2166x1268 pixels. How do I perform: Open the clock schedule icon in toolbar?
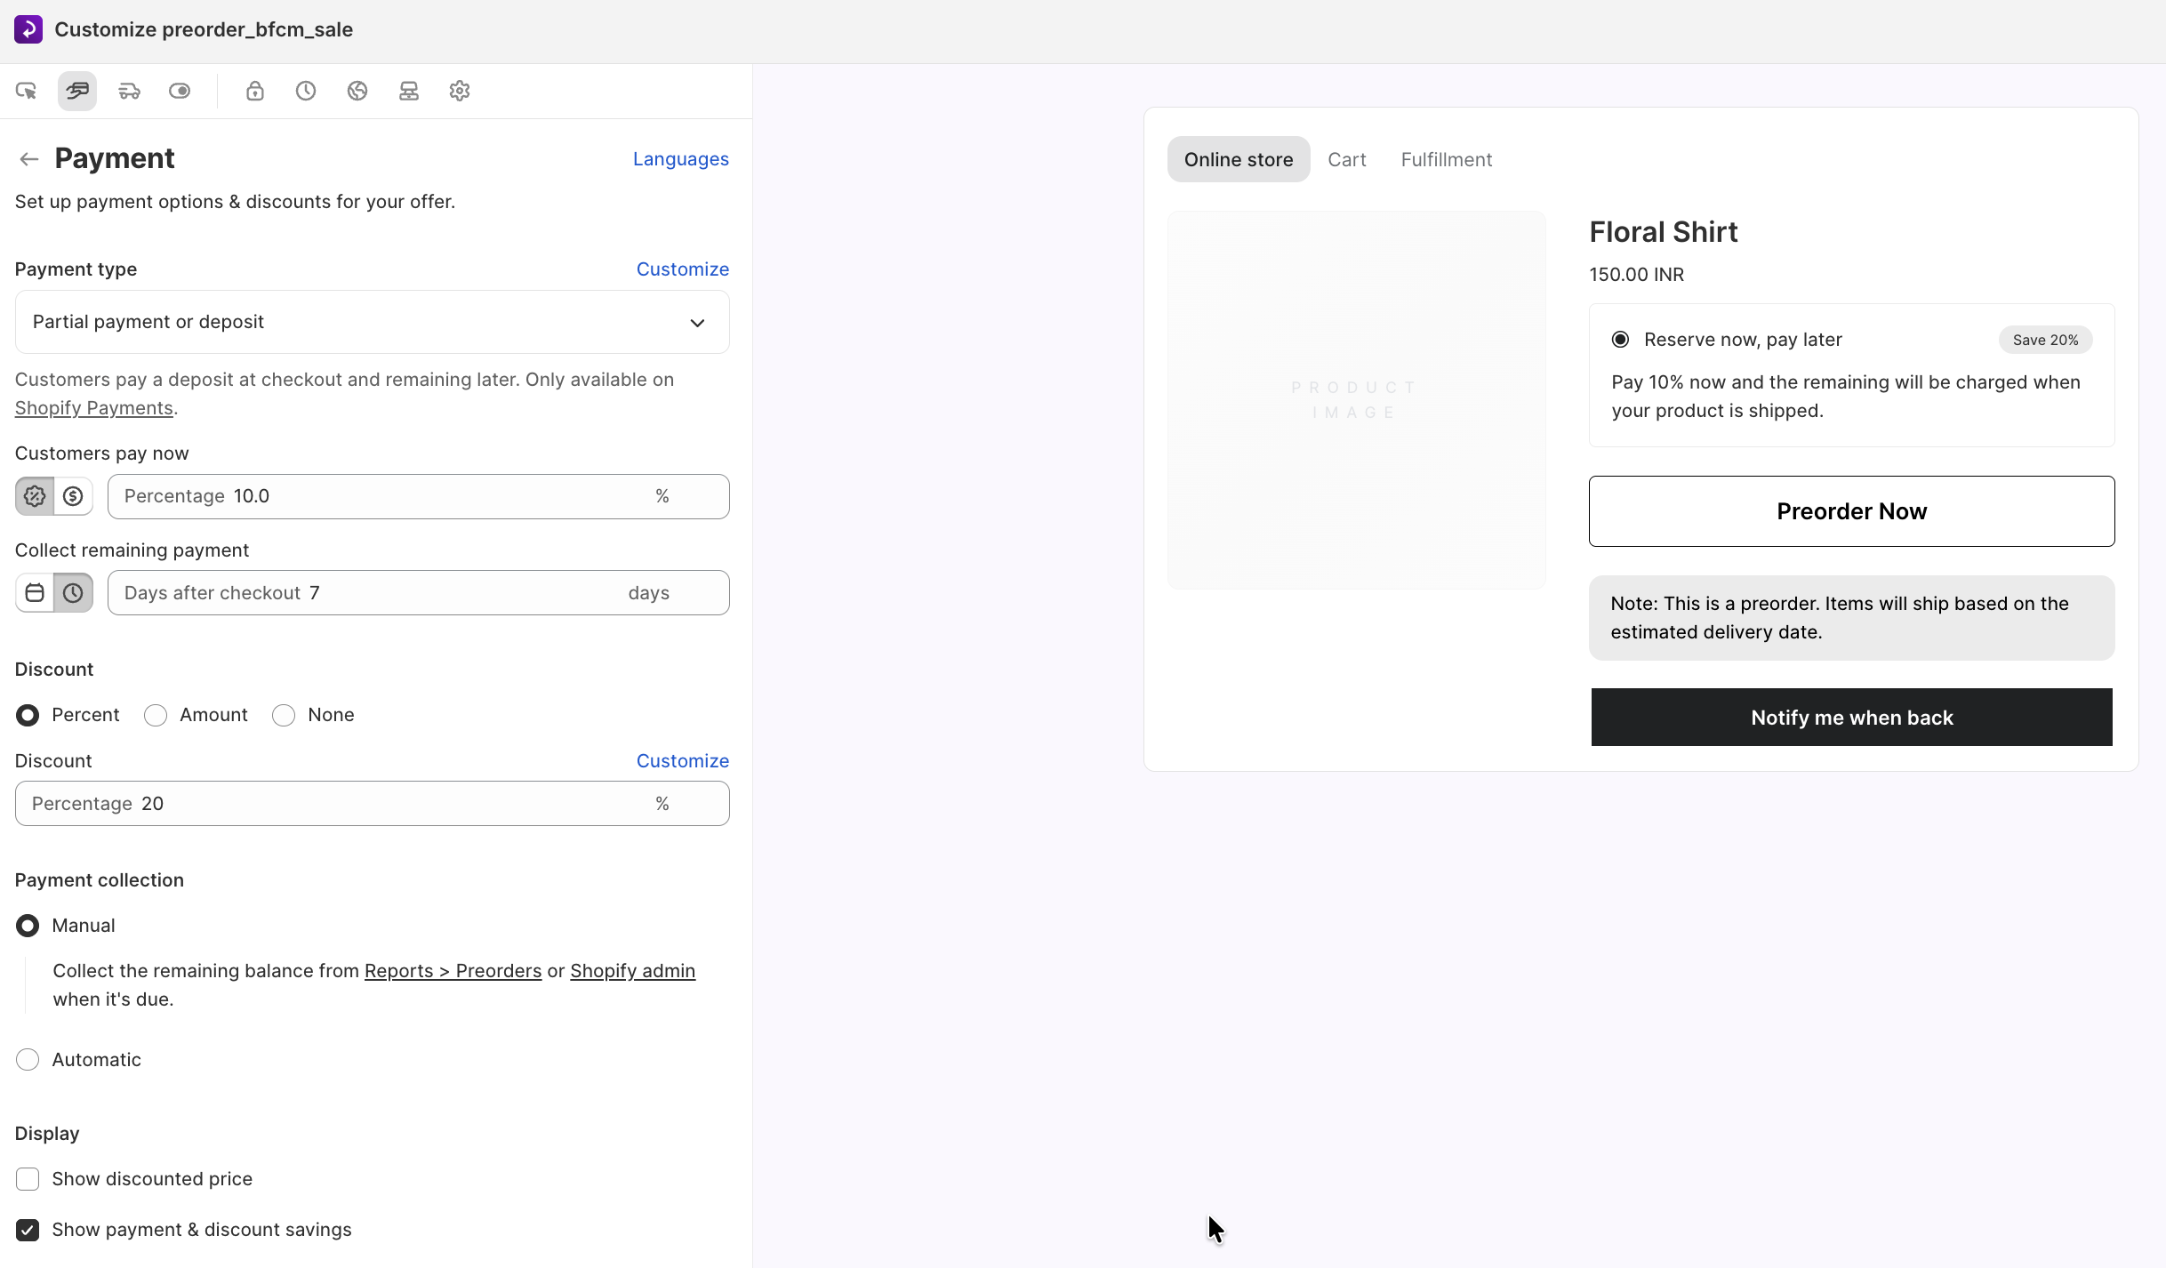[306, 91]
